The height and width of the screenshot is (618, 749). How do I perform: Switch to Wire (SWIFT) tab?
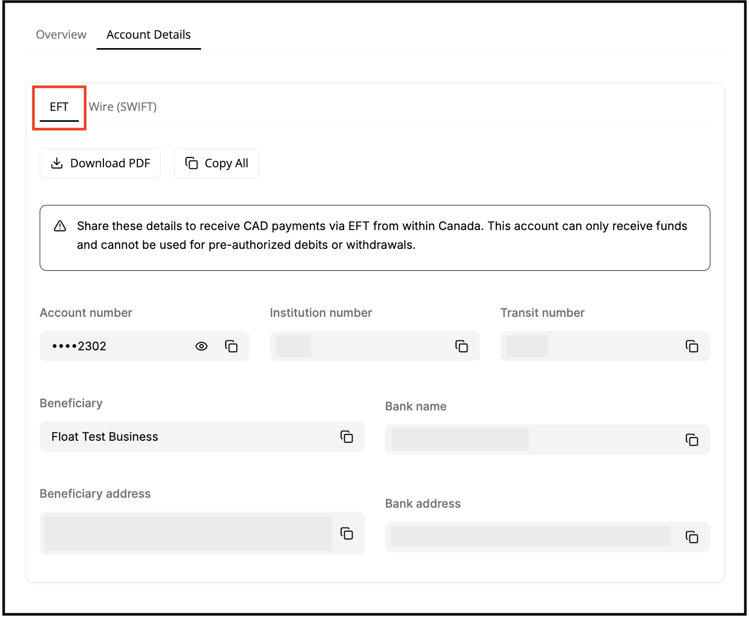point(123,107)
